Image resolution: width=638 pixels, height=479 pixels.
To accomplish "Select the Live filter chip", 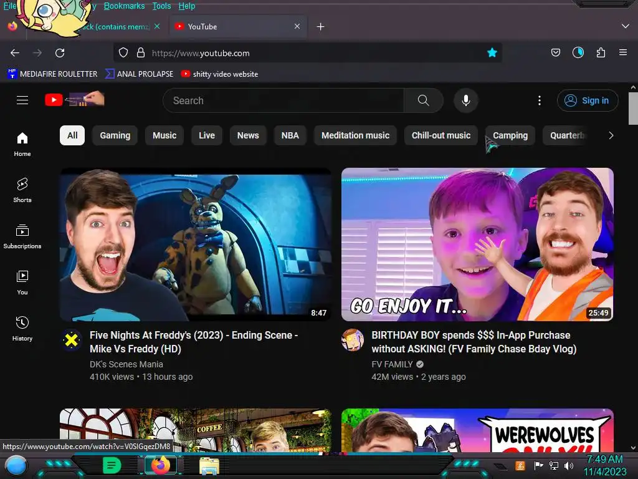I will tap(207, 135).
